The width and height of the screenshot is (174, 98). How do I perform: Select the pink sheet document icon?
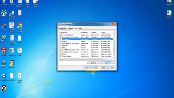tap(20, 13)
